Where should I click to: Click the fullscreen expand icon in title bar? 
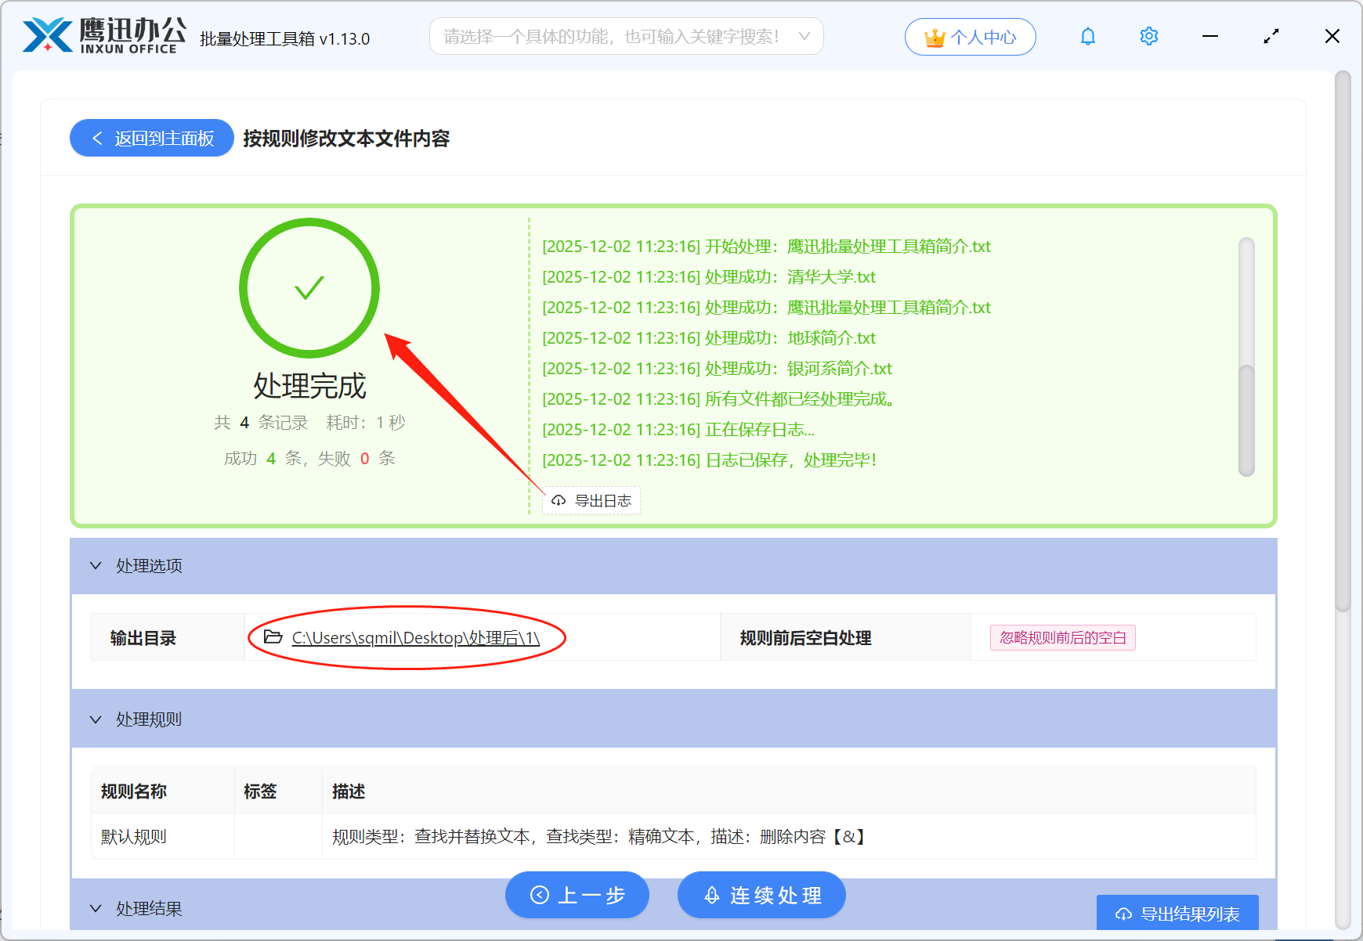1271,36
